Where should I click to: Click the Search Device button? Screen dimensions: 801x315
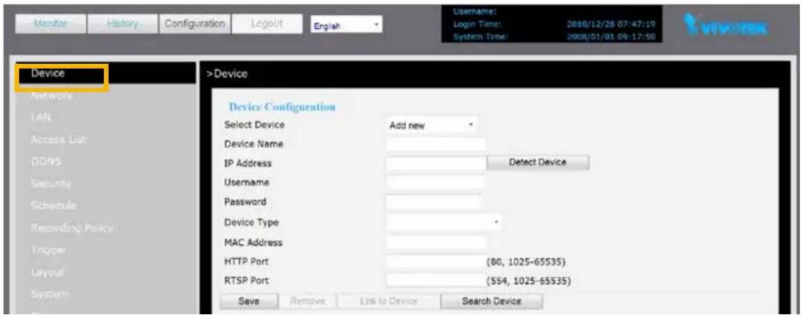(492, 301)
